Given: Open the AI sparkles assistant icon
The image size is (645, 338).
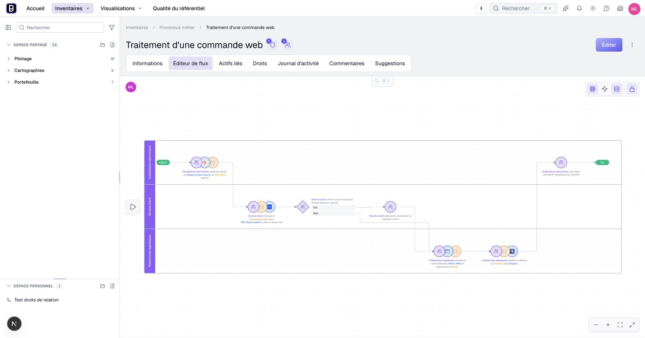Looking at the screenshot, I should 566,8.
